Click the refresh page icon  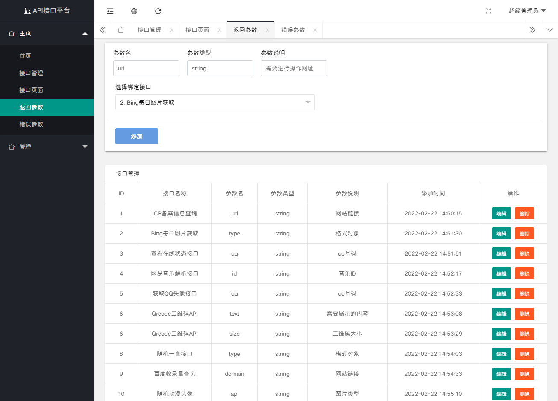pos(158,11)
